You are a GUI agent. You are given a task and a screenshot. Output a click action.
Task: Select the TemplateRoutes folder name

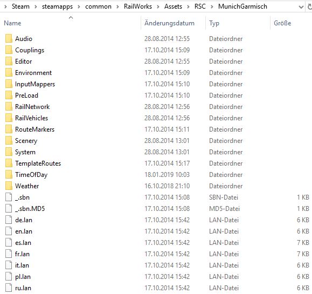(38, 163)
